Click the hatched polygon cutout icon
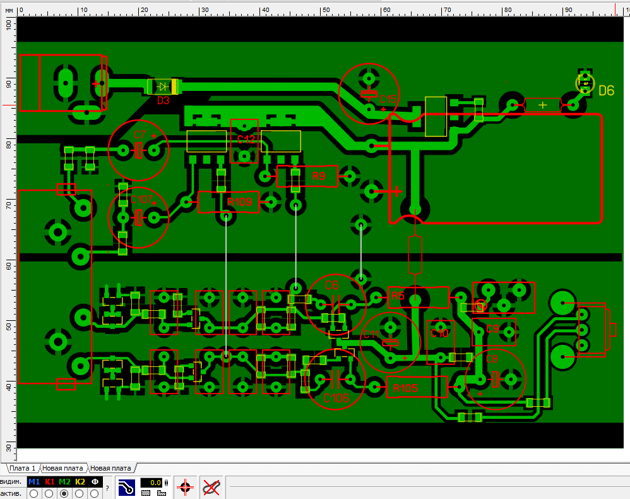Viewport: 630px width, 499px height. tap(162, 493)
